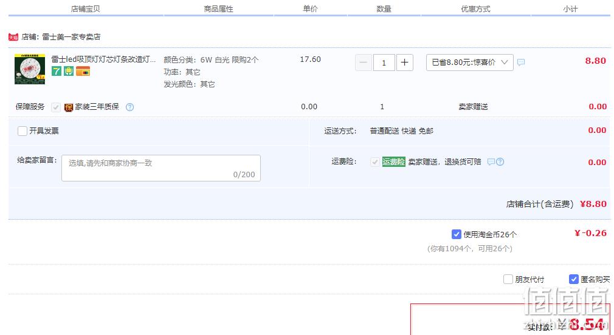Decrease quantity with minus button
Screen dimensions: 614x335
[364, 63]
